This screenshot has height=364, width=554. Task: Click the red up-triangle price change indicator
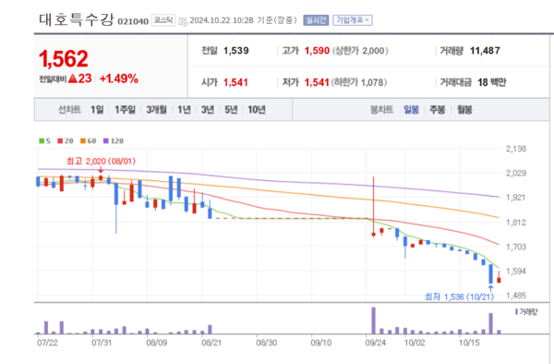[72, 79]
